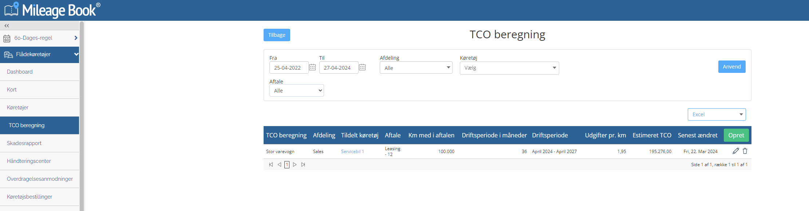
Task: Click the pager summary text Side 1 af 1
Action: 719,165
